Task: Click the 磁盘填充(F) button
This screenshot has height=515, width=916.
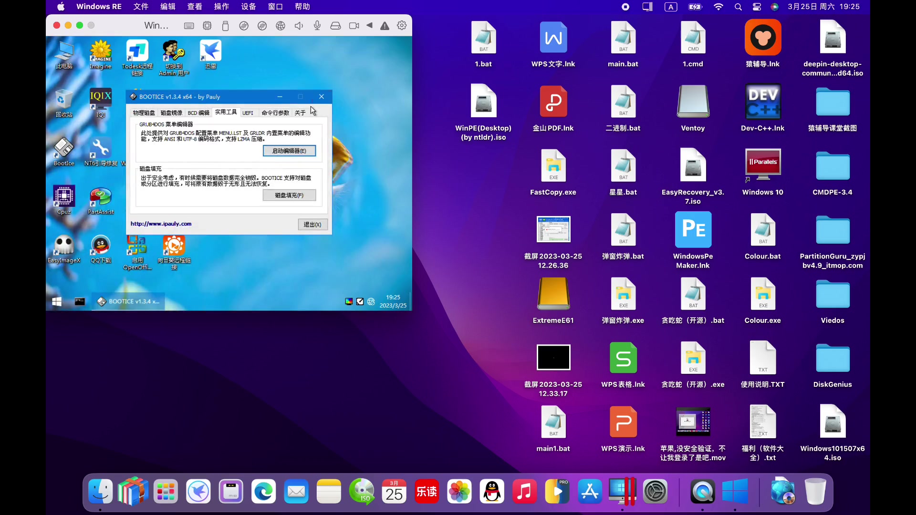Action: click(289, 196)
